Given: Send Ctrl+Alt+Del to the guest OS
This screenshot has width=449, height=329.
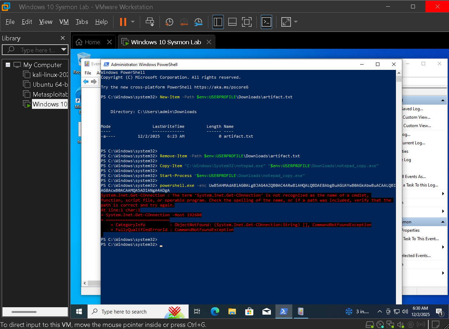Looking at the screenshot, I should click(150, 22).
